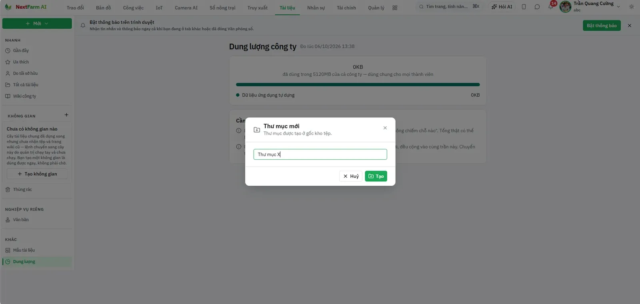Open Thùng rác trash
Image resolution: width=640 pixels, height=304 pixels.
pyautogui.click(x=37, y=190)
